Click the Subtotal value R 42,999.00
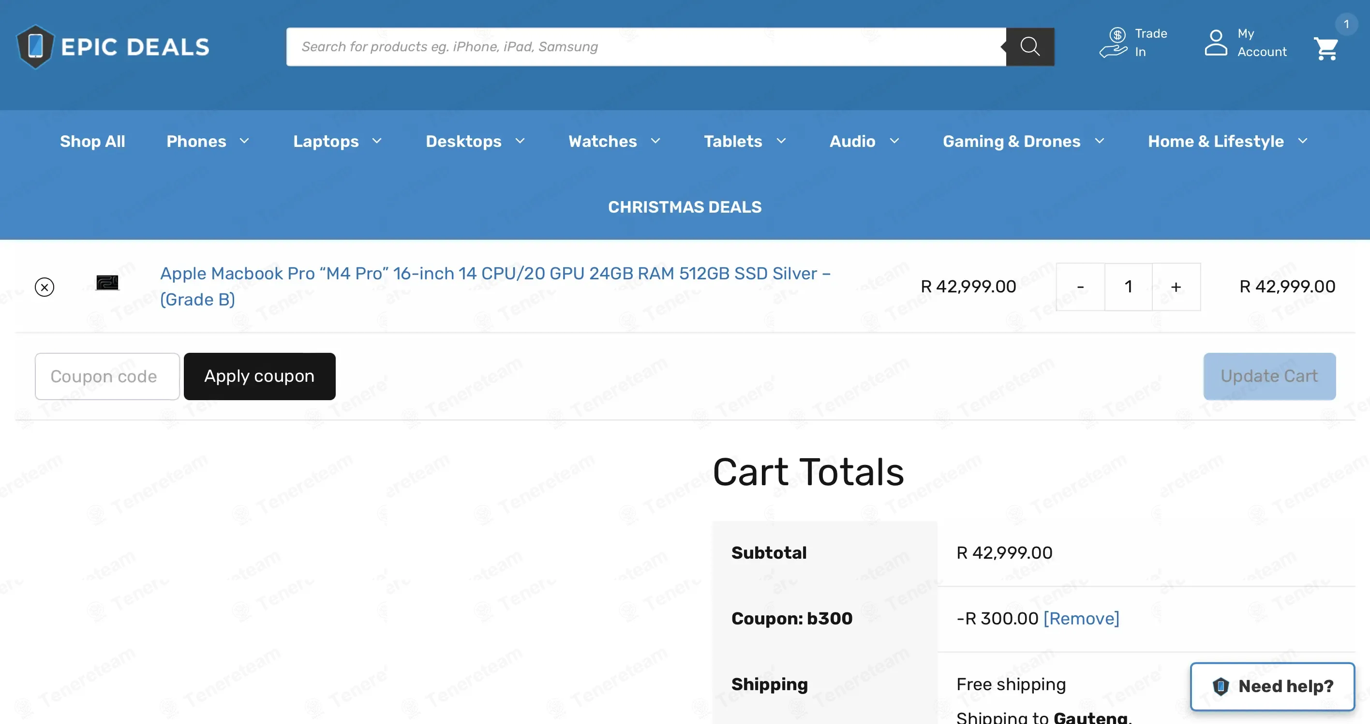Viewport: 1370px width, 724px height. (1004, 553)
